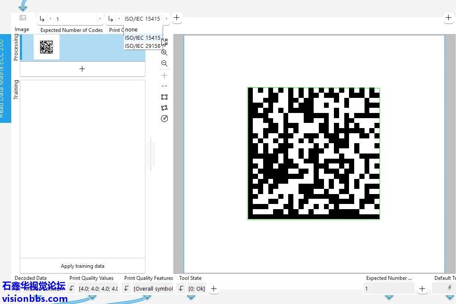
Task: Select ISO/IEC 29158 from the dropdown list
Action: click(142, 46)
